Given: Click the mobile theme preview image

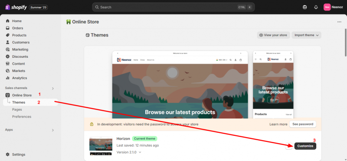Looking at the screenshot, I should pyautogui.click(x=273, y=85).
